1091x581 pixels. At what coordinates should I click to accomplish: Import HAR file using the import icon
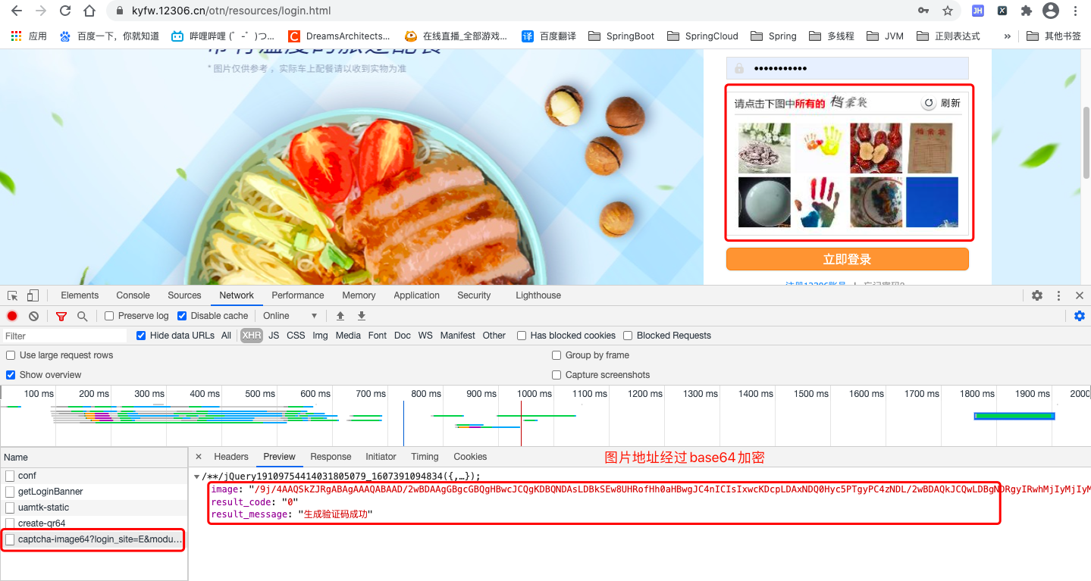pos(341,316)
